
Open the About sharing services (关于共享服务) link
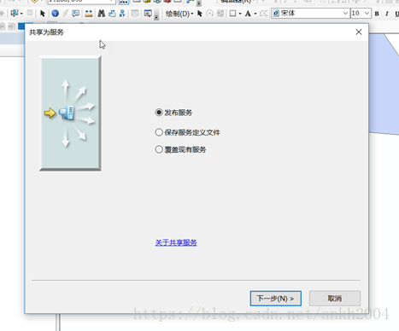pyautogui.click(x=176, y=242)
